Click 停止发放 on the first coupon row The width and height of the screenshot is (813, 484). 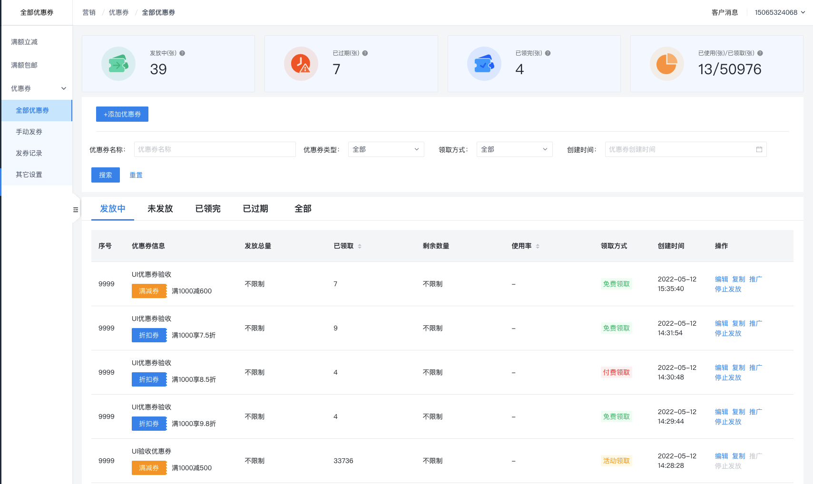coord(728,289)
